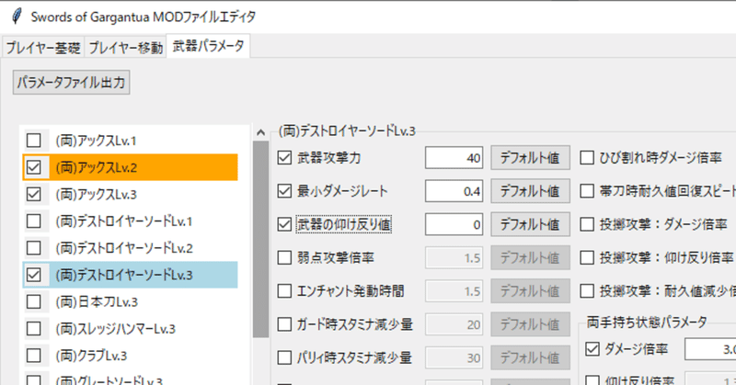Select the (両)スレッジハンマーLv.3 list row
Screen dimensions: 736x385
click(130, 329)
